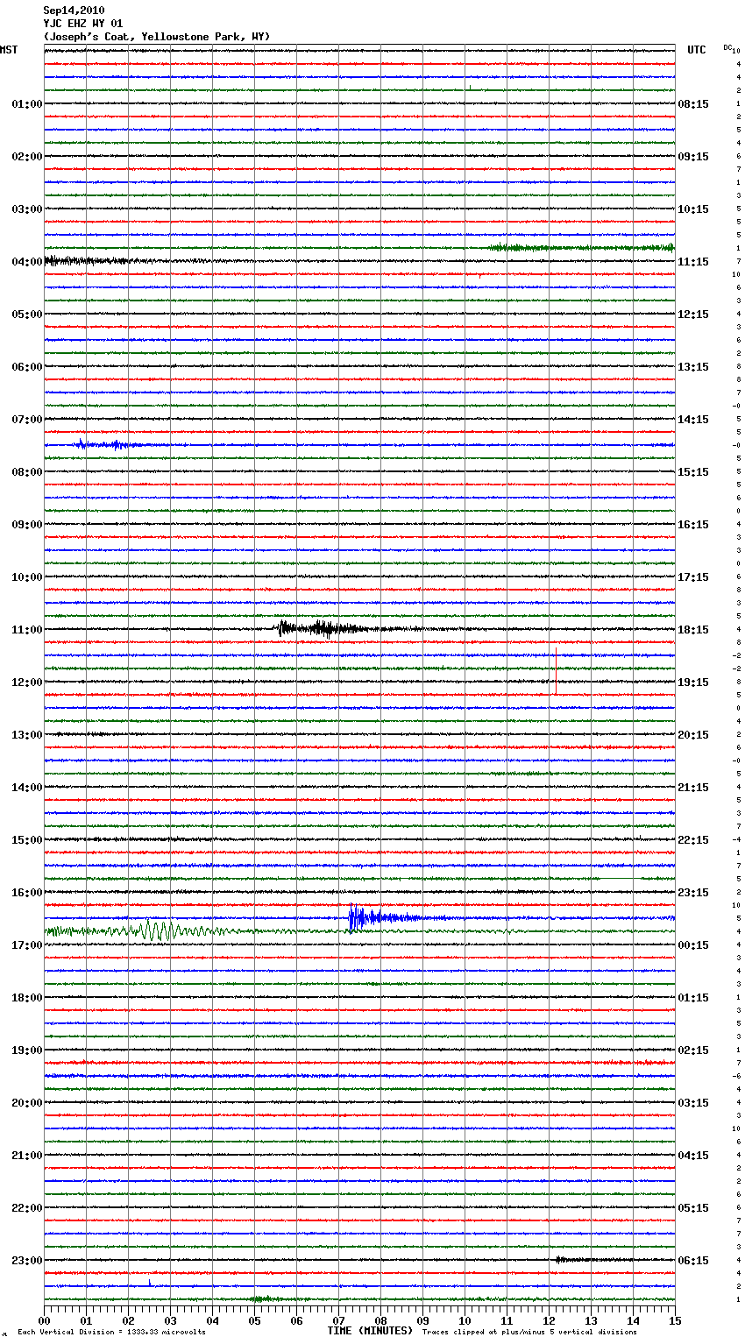The height and width of the screenshot is (1344, 745).
Task: Click the '23:15' UTC time label
Action: coord(693,893)
